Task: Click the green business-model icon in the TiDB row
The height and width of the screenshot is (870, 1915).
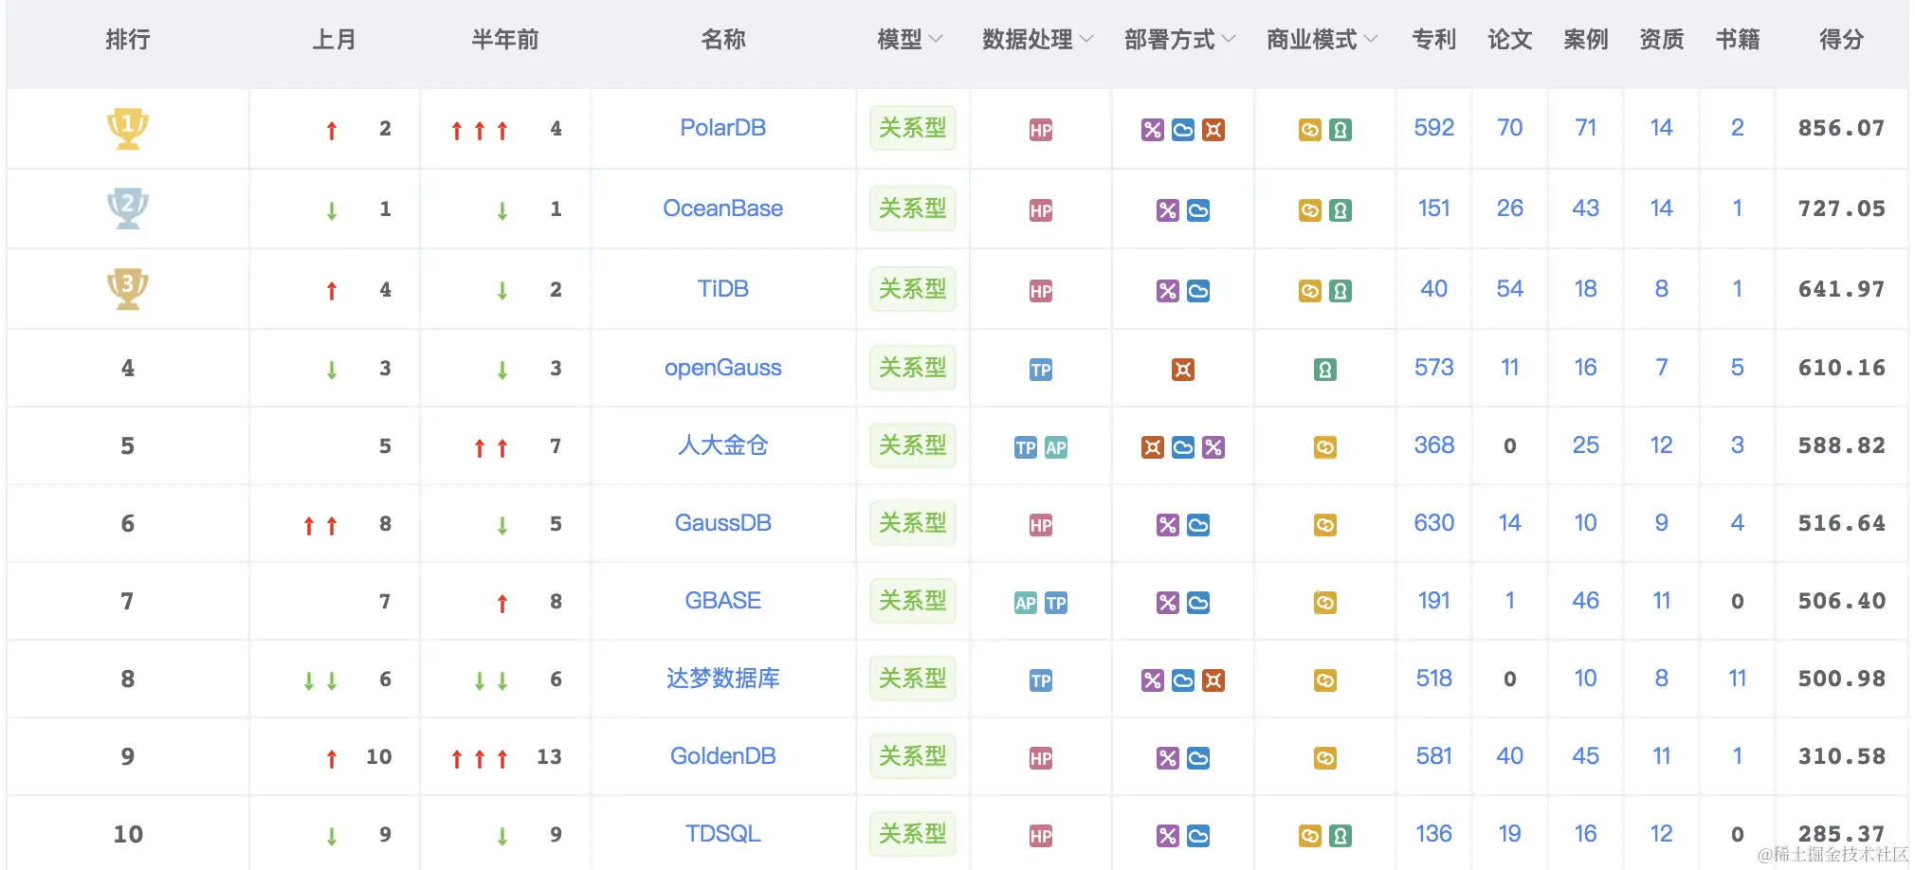Action: coord(1340,291)
